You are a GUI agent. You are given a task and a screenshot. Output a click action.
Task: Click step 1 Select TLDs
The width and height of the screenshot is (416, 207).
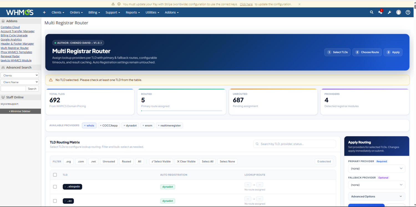(338, 52)
